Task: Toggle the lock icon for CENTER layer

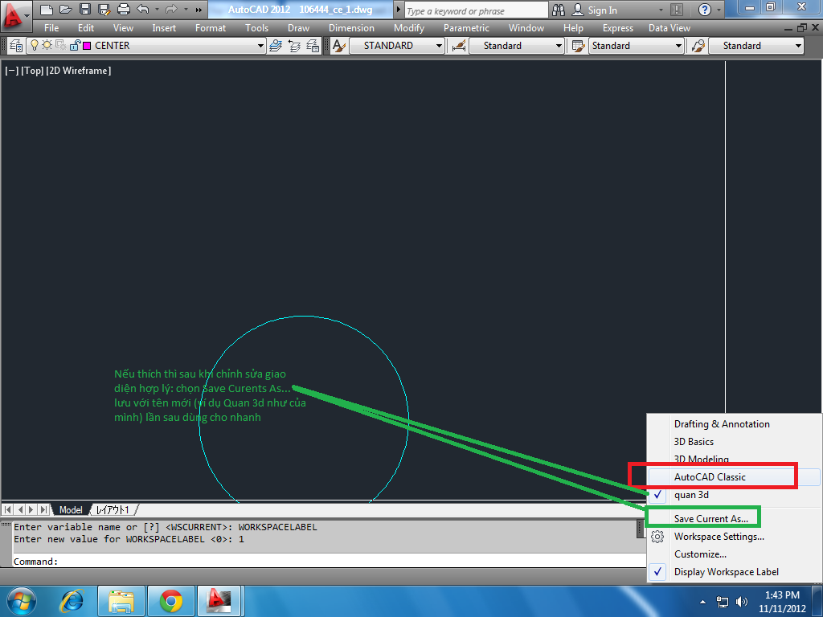Action: coord(75,45)
